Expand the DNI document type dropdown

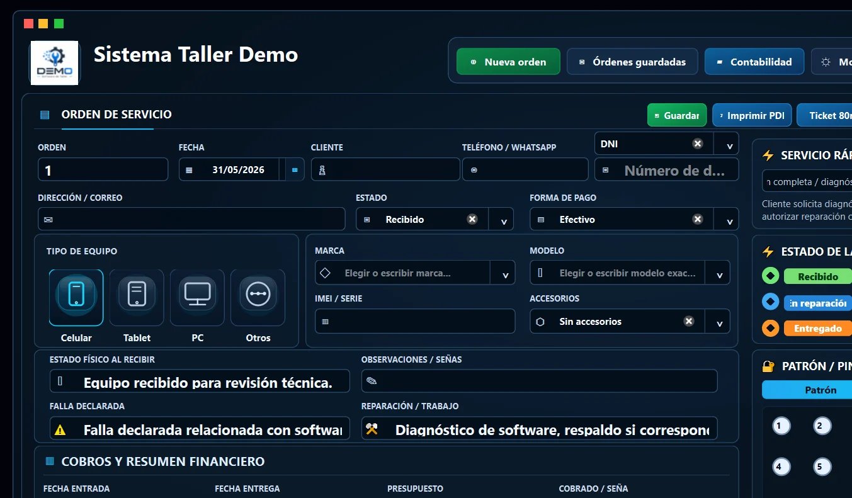729,144
